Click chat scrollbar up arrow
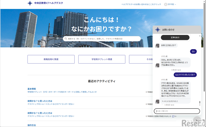The height and width of the screenshot is (127, 206). [200, 36]
